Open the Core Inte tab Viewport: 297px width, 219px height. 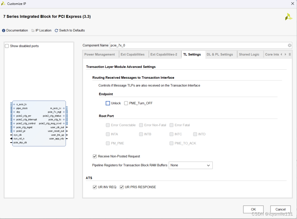[272, 54]
